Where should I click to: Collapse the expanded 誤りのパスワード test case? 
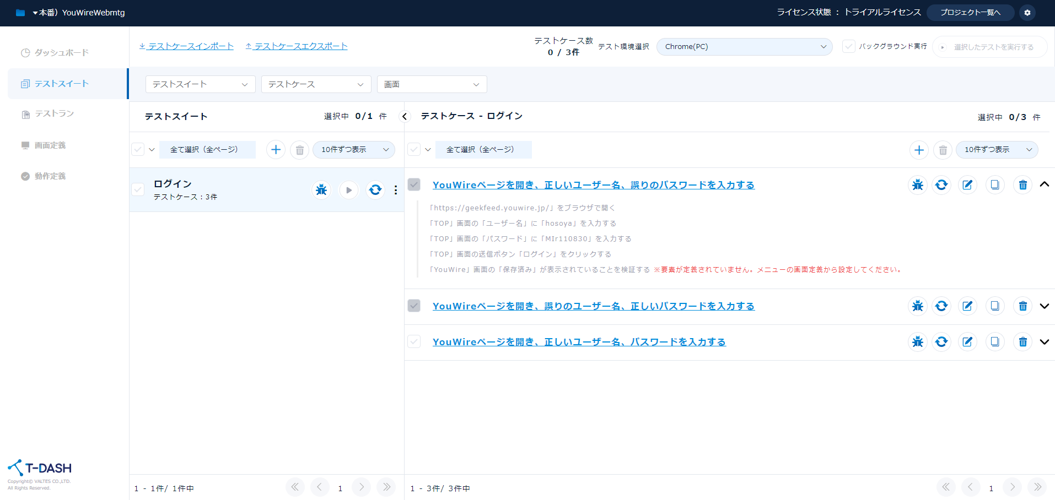1044,184
